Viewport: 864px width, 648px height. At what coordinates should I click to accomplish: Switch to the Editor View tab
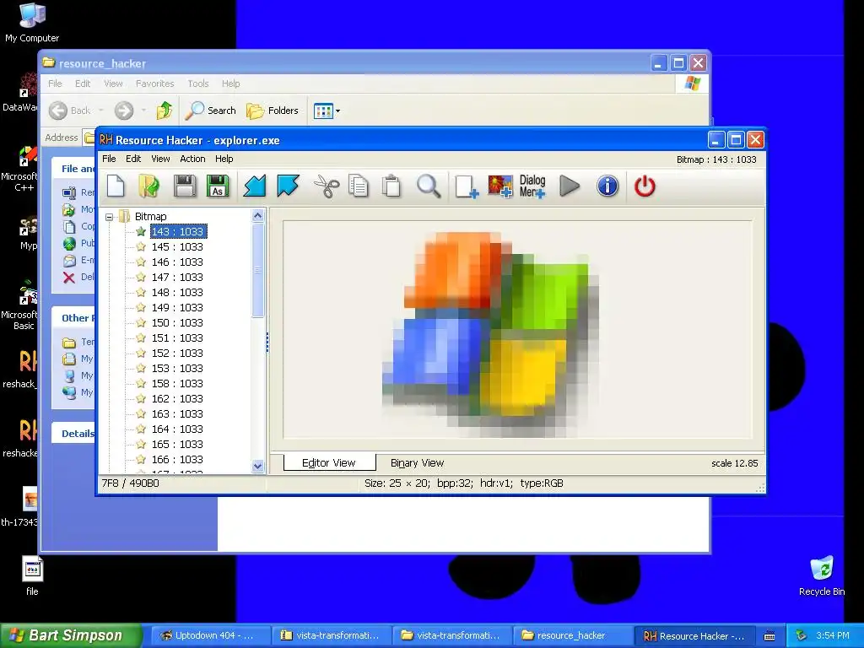[329, 463]
